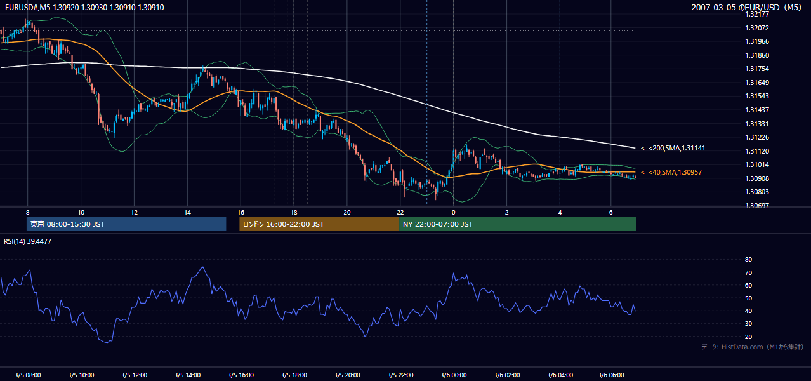Screen dimensions: 811x381
Task: Click the '3/5 12:00' bottom time label
Action: [x=134, y=375]
